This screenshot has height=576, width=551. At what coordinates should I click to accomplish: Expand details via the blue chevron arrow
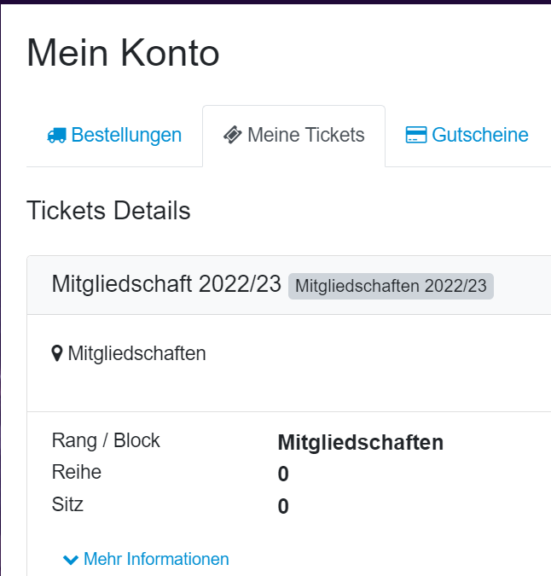click(x=71, y=560)
